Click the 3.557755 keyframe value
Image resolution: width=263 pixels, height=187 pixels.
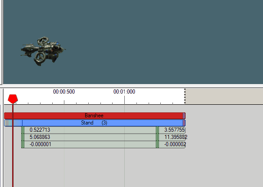pos(174,130)
